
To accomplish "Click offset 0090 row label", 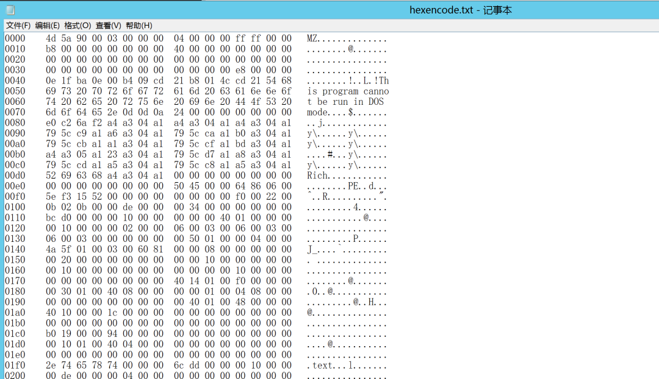I will [15, 133].
